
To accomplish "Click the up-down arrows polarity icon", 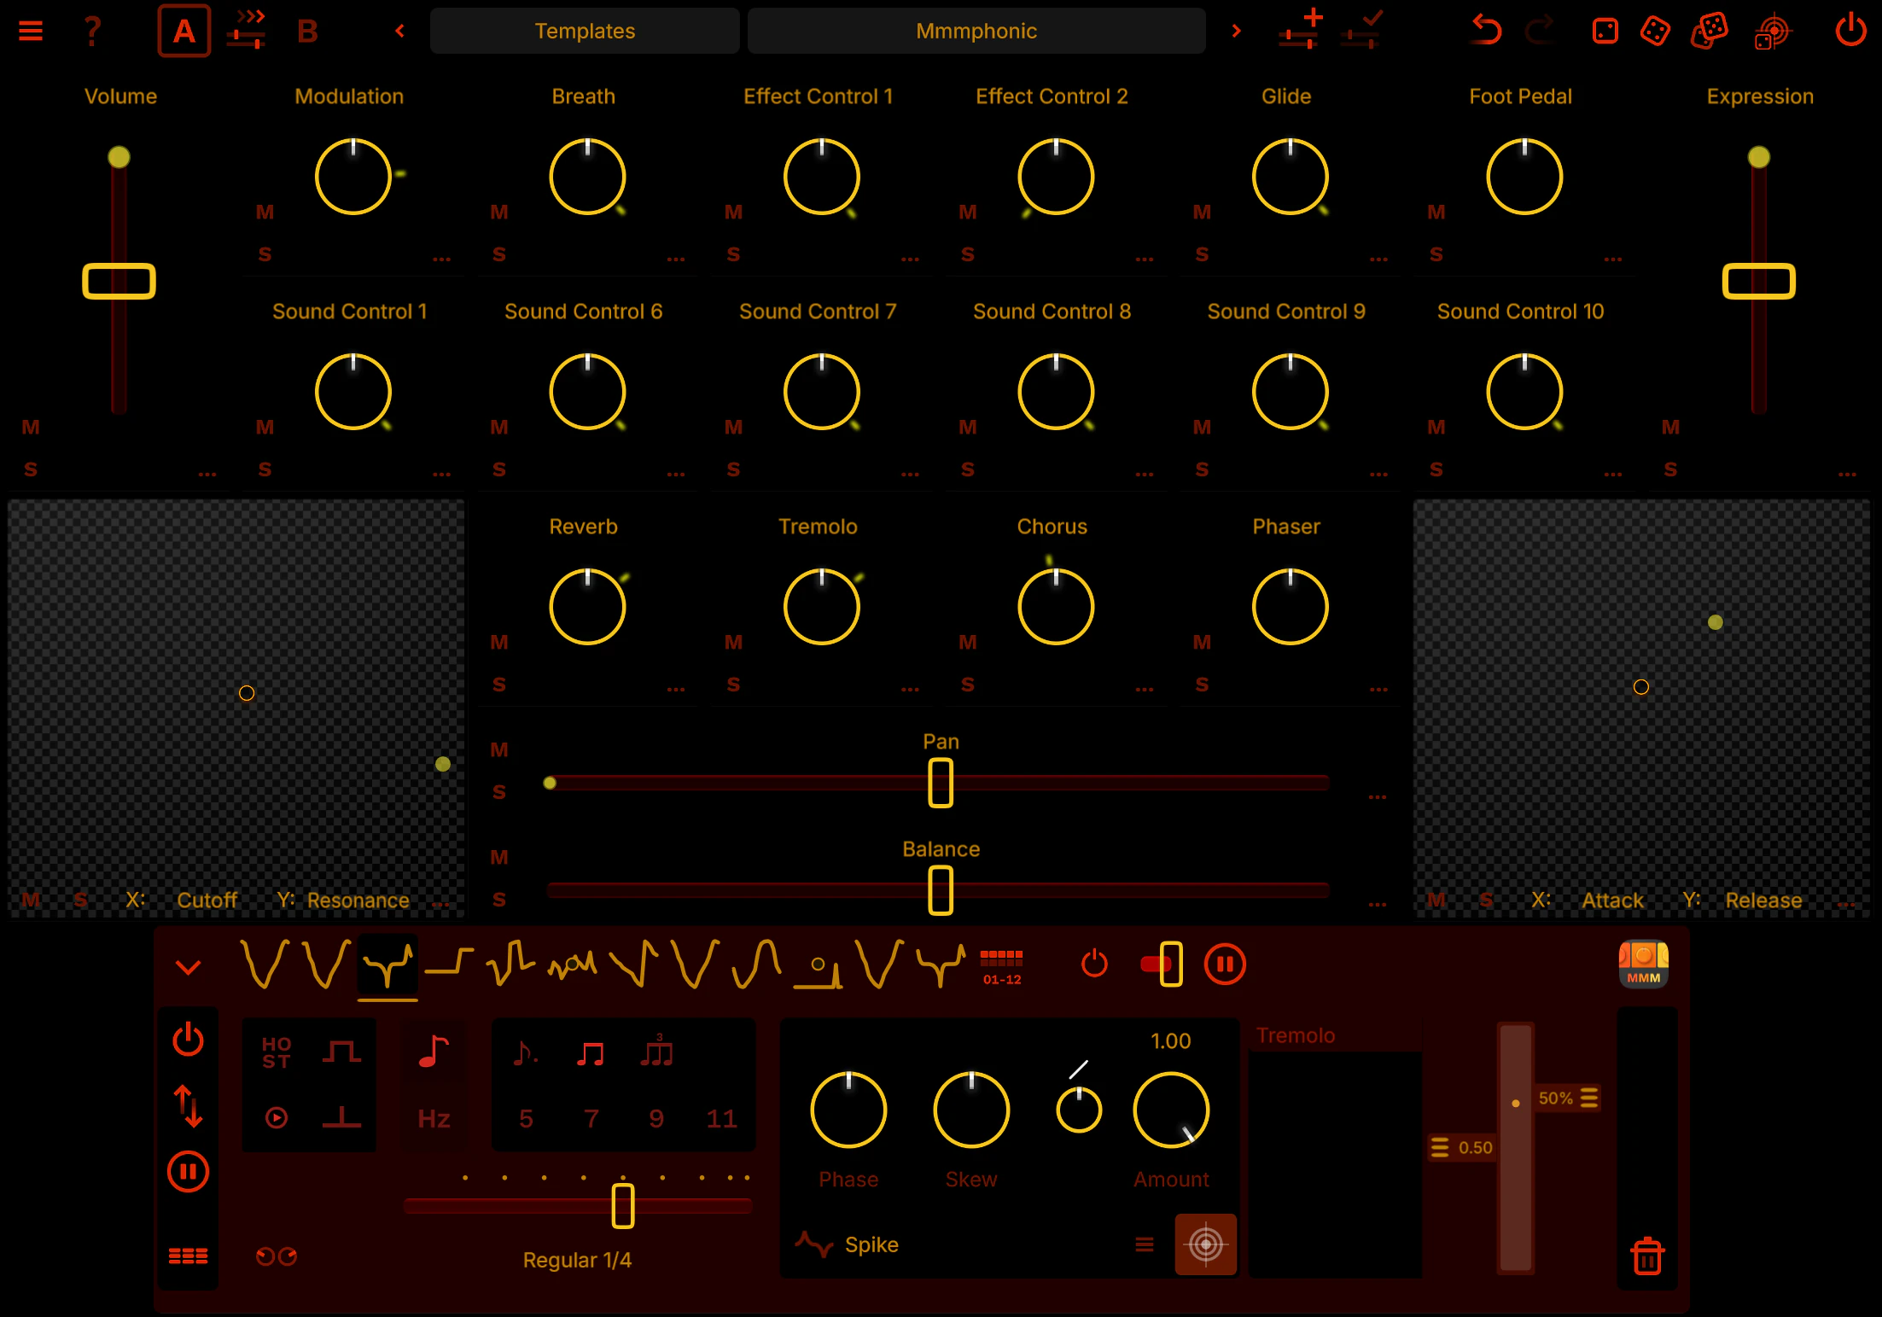I will coord(188,1106).
